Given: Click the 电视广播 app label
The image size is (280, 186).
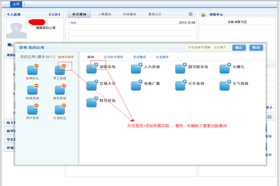Looking at the screenshot, I should coord(152,84).
